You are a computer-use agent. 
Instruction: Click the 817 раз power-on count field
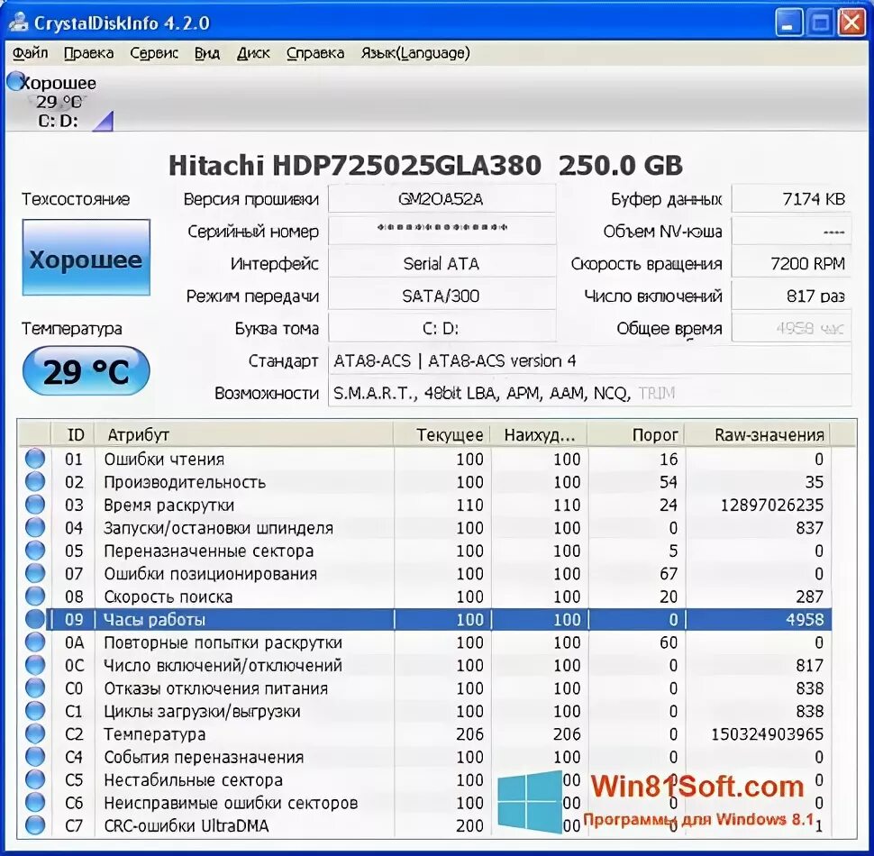pos(791,296)
